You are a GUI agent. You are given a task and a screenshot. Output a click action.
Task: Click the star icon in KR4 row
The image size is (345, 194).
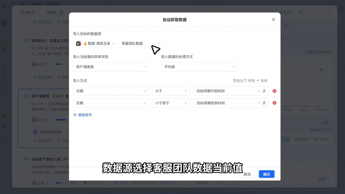97,183
